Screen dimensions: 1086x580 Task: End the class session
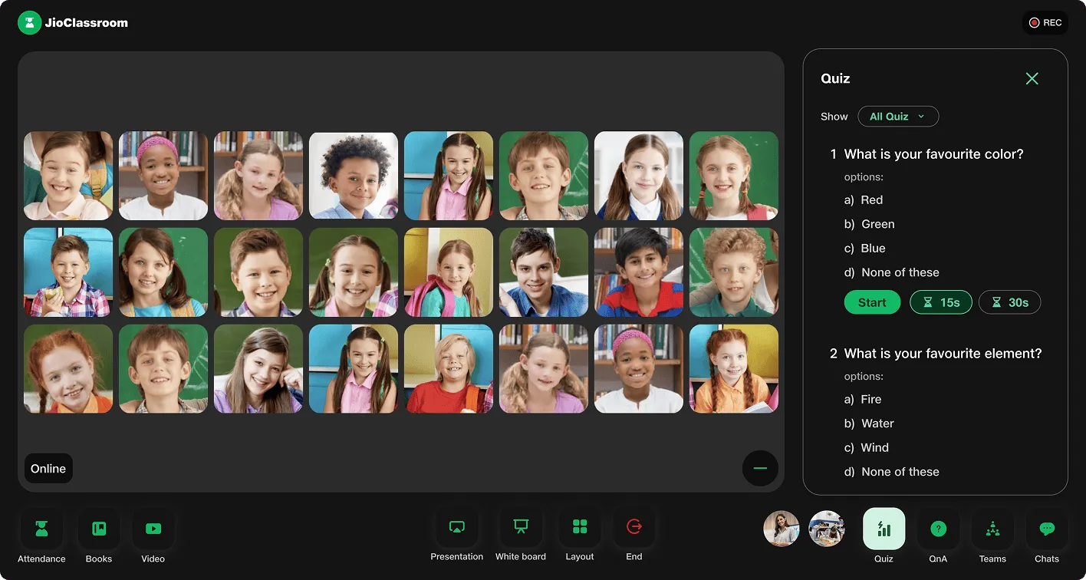[634, 528]
